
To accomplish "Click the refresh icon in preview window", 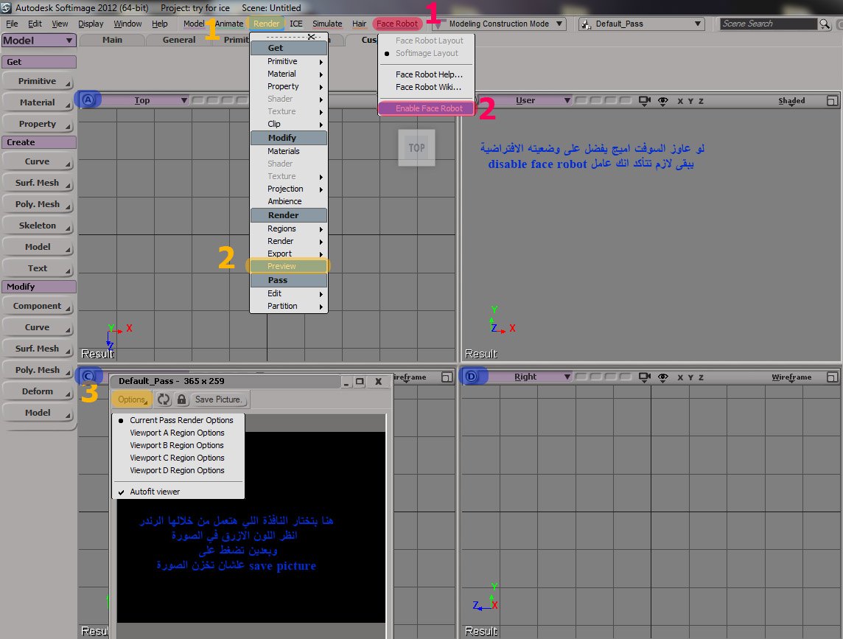I will (164, 399).
